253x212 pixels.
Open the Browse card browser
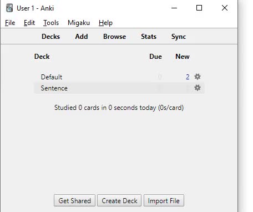[115, 37]
